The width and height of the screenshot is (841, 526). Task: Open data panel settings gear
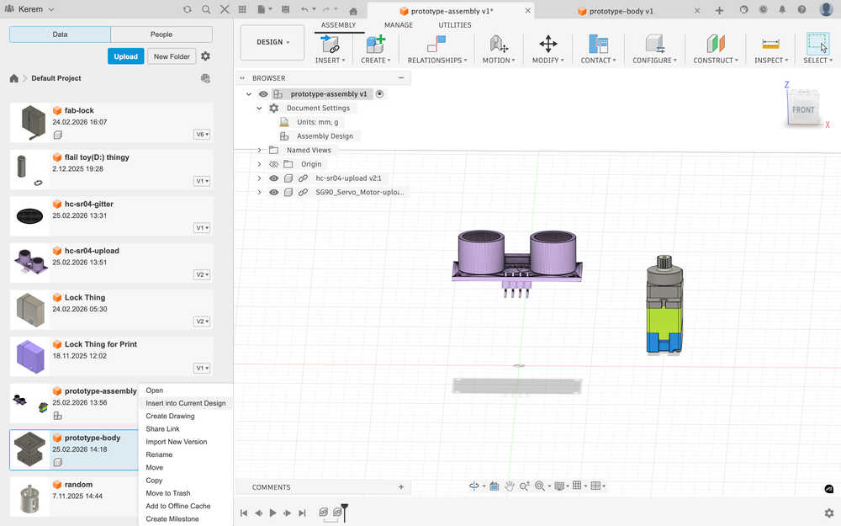tap(205, 56)
